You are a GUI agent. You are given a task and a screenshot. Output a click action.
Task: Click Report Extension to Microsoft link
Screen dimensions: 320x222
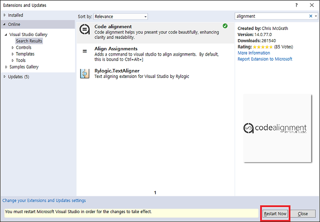point(265,59)
